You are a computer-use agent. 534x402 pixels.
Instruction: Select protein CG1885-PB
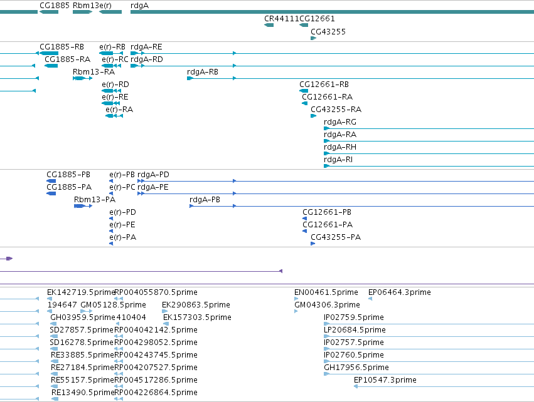point(68,174)
